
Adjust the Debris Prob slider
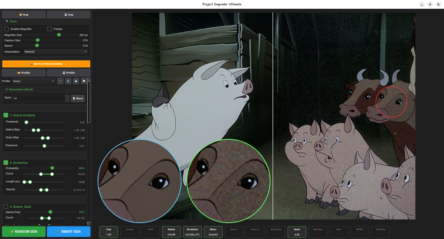(50, 212)
